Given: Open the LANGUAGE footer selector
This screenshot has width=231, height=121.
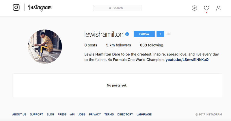Looking at the screenshot, I should pos(144,114).
